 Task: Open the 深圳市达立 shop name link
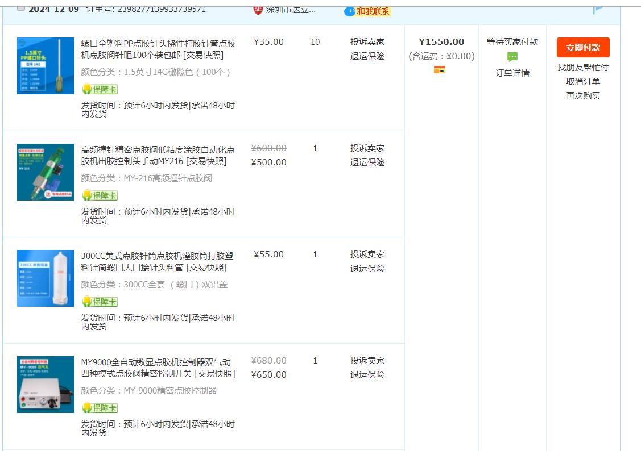(x=291, y=9)
